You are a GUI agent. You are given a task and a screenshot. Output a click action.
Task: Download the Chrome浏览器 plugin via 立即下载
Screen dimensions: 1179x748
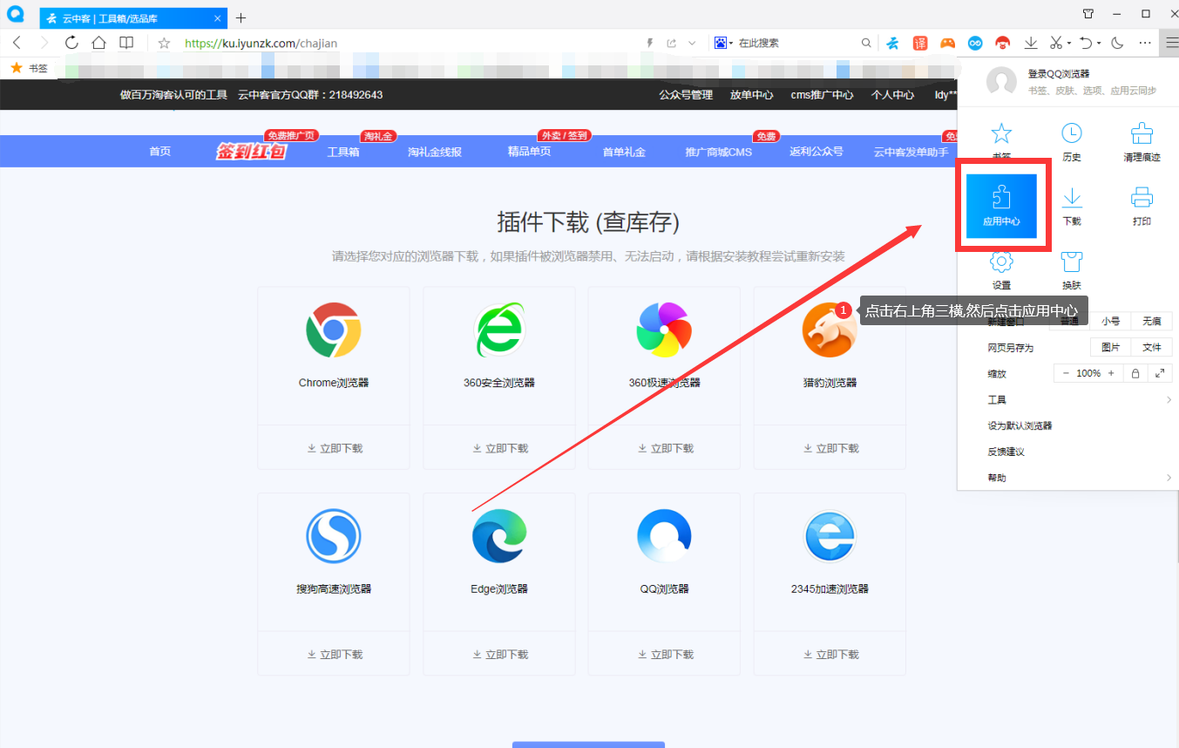coord(334,447)
